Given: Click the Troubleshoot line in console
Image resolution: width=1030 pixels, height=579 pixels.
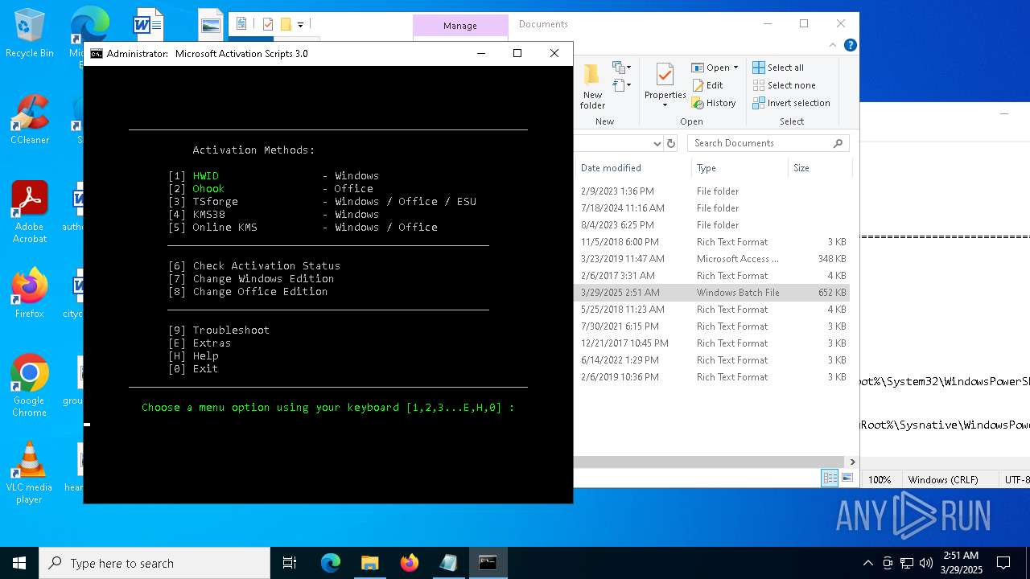Looking at the screenshot, I should click(219, 330).
